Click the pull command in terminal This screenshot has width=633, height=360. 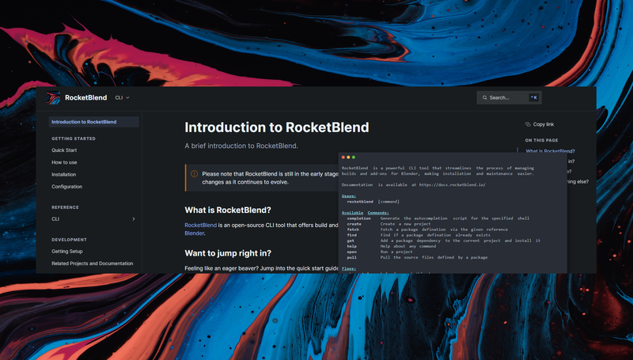point(351,257)
